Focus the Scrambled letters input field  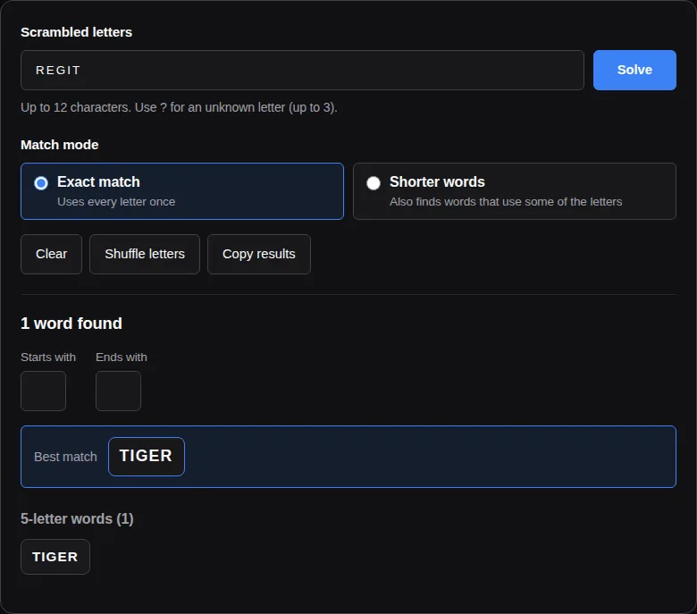[302, 70]
